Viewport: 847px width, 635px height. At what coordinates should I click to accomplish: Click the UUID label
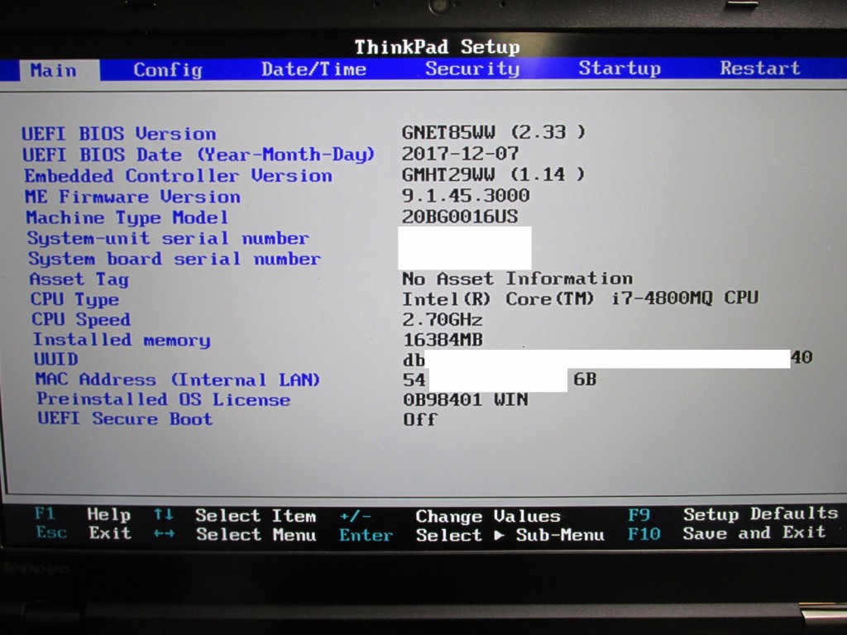(x=56, y=360)
